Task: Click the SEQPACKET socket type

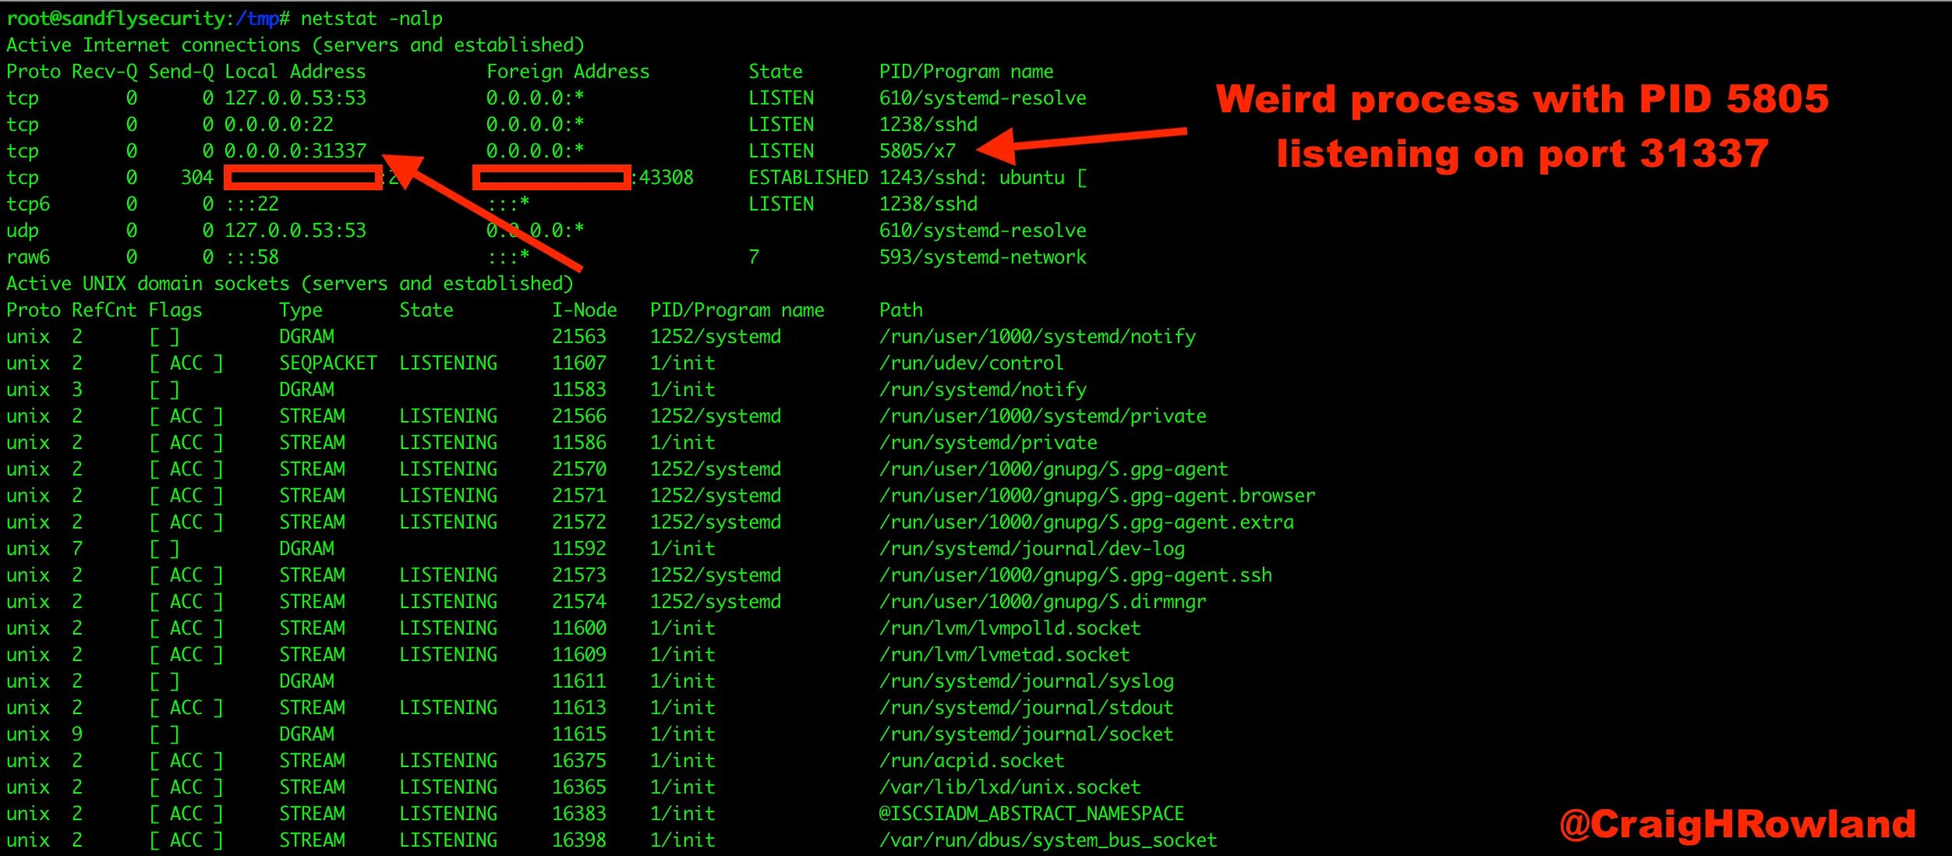Action: pyautogui.click(x=327, y=363)
